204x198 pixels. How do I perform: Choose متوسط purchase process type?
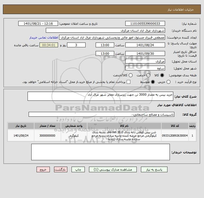pos(153,82)
